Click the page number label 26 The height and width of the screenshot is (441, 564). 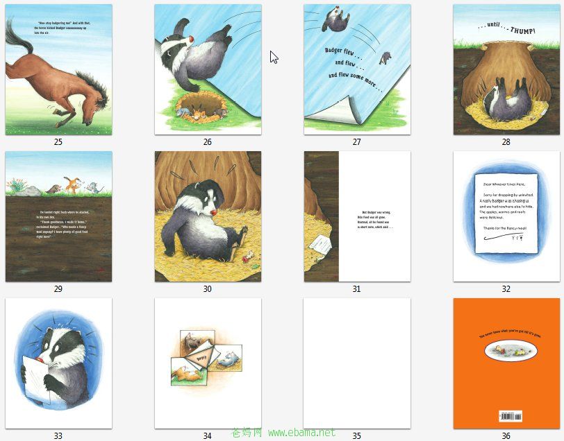pos(208,142)
